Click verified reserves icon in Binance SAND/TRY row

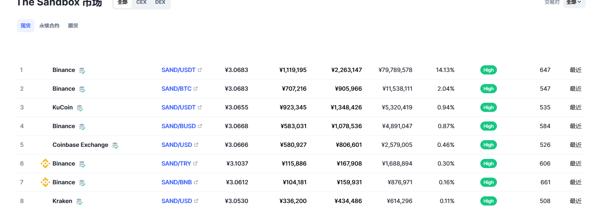pos(82,164)
